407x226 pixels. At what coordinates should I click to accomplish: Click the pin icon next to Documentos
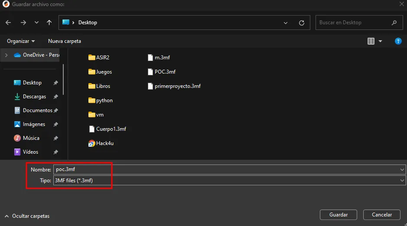[55, 110]
